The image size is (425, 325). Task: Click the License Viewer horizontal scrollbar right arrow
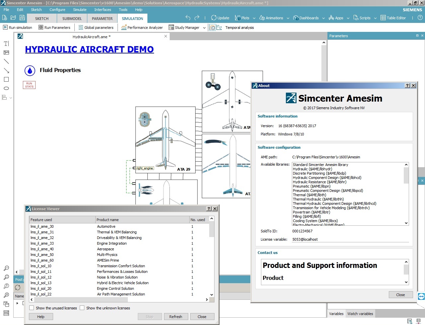[x=207, y=299]
